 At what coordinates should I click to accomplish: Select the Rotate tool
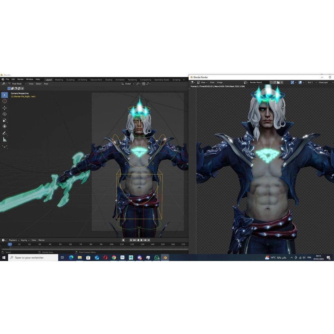click(4, 114)
